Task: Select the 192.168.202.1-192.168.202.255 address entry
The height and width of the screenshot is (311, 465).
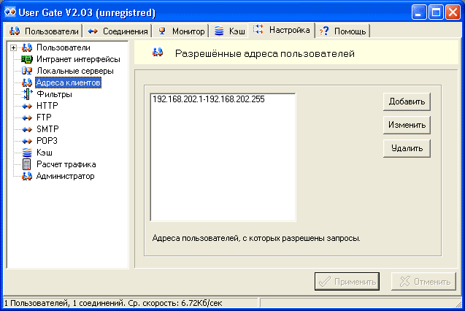Action: click(209, 99)
